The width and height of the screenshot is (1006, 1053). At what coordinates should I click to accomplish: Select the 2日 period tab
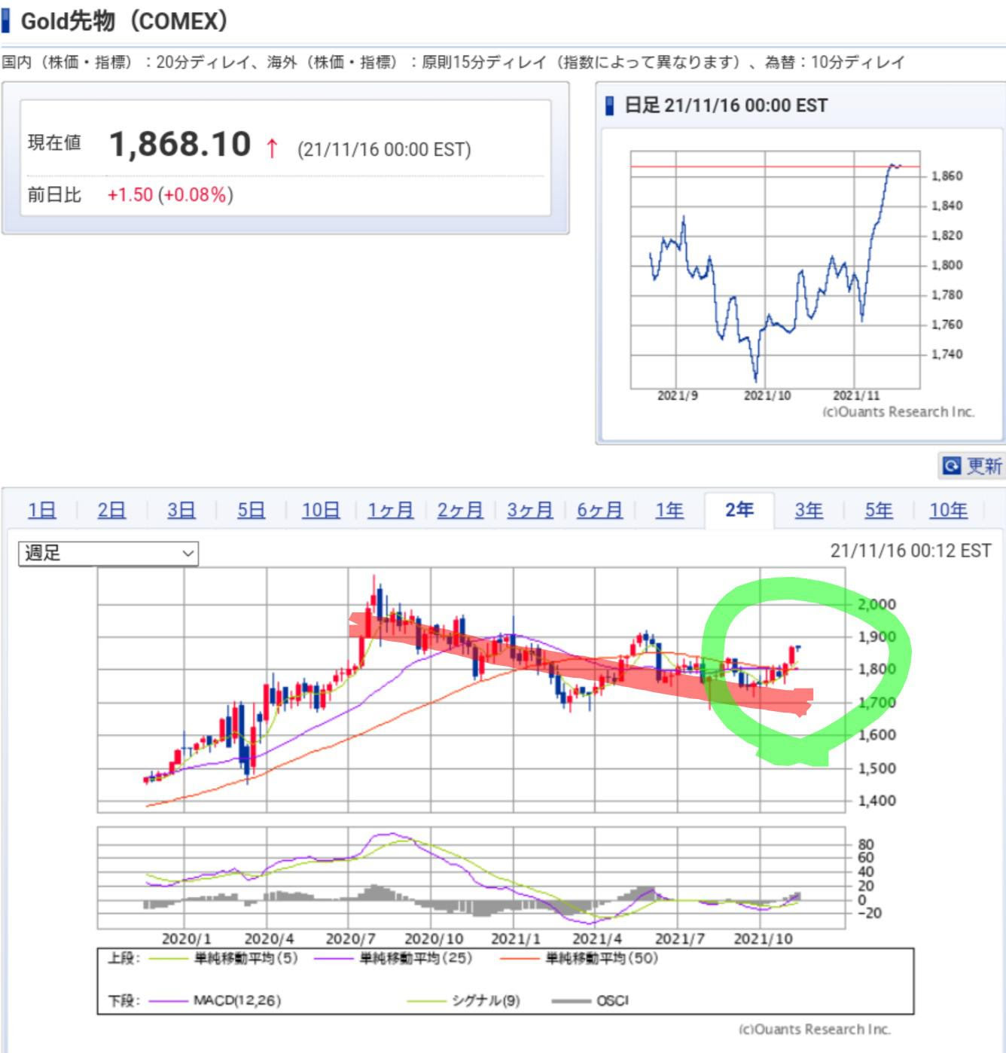point(111,511)
